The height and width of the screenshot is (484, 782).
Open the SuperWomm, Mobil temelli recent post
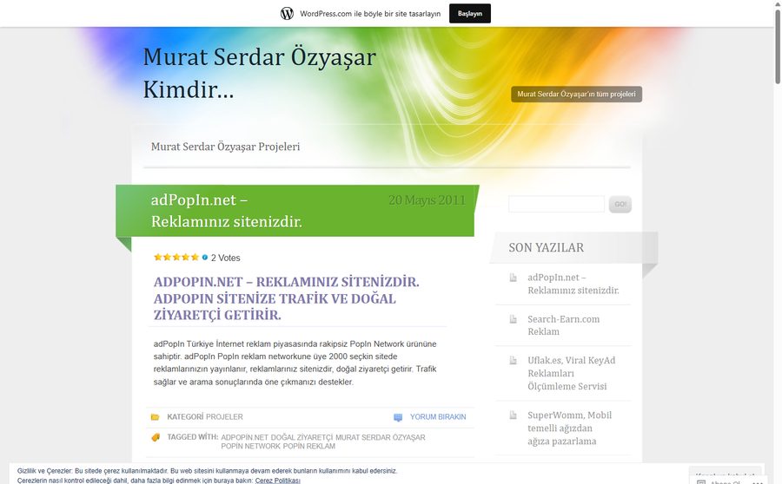[x=569, y=428]
